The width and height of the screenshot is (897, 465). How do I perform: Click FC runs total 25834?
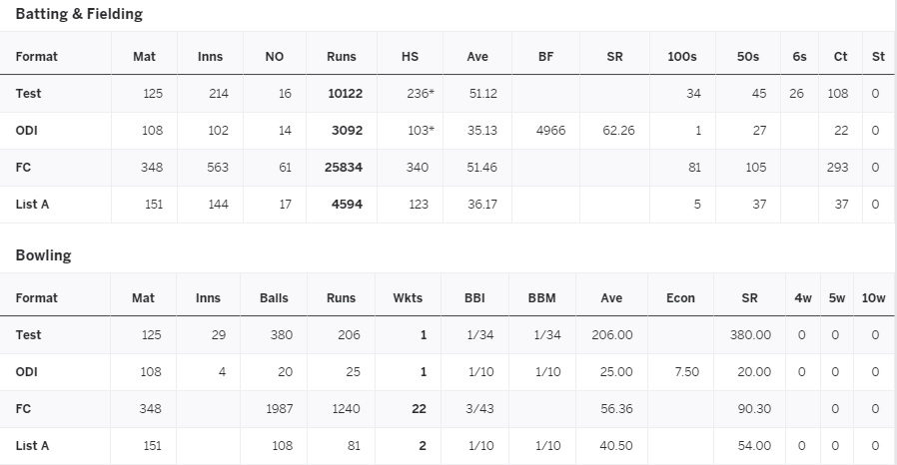point(344,168)
